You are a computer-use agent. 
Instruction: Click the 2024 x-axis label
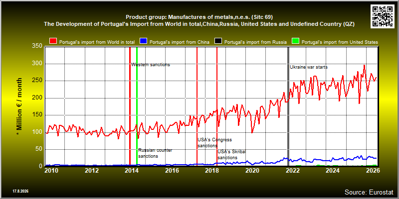[333, 171]
